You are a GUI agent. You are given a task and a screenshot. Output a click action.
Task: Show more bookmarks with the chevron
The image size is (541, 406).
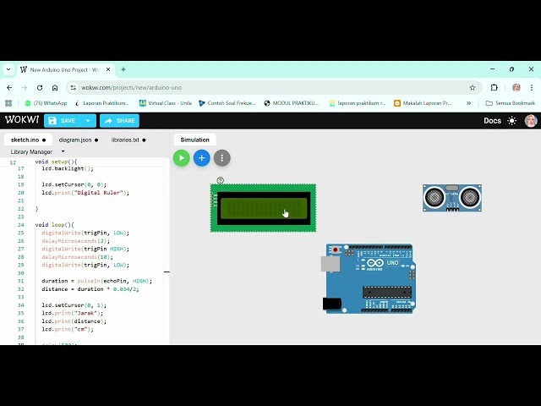click(468, 103)
